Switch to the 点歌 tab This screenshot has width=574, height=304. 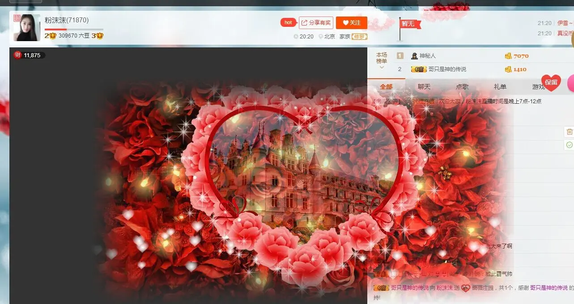[x=462, y=87]
